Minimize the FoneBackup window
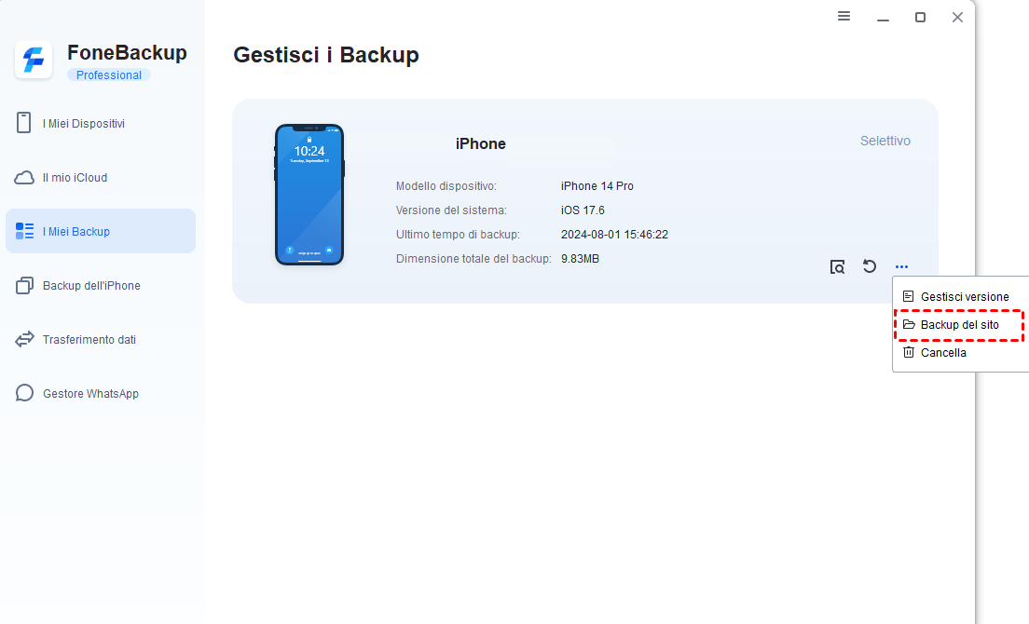The width and height of the screenshot is (1029, 624). (x=884, y=18)
